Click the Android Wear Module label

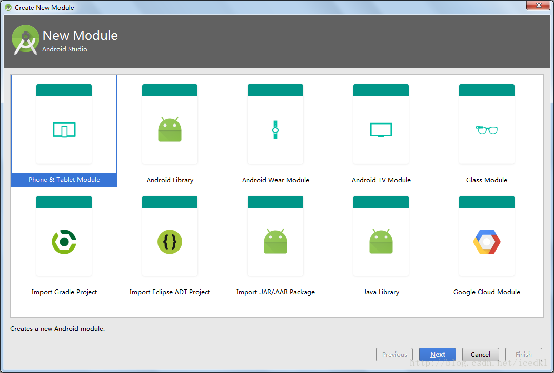pyautogui.click(x=275, y=180)
